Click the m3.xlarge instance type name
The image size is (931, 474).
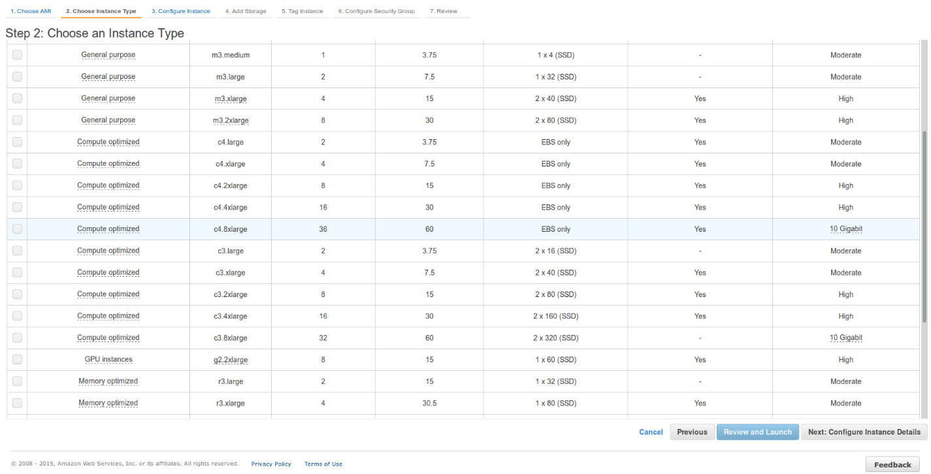[230, 99]
